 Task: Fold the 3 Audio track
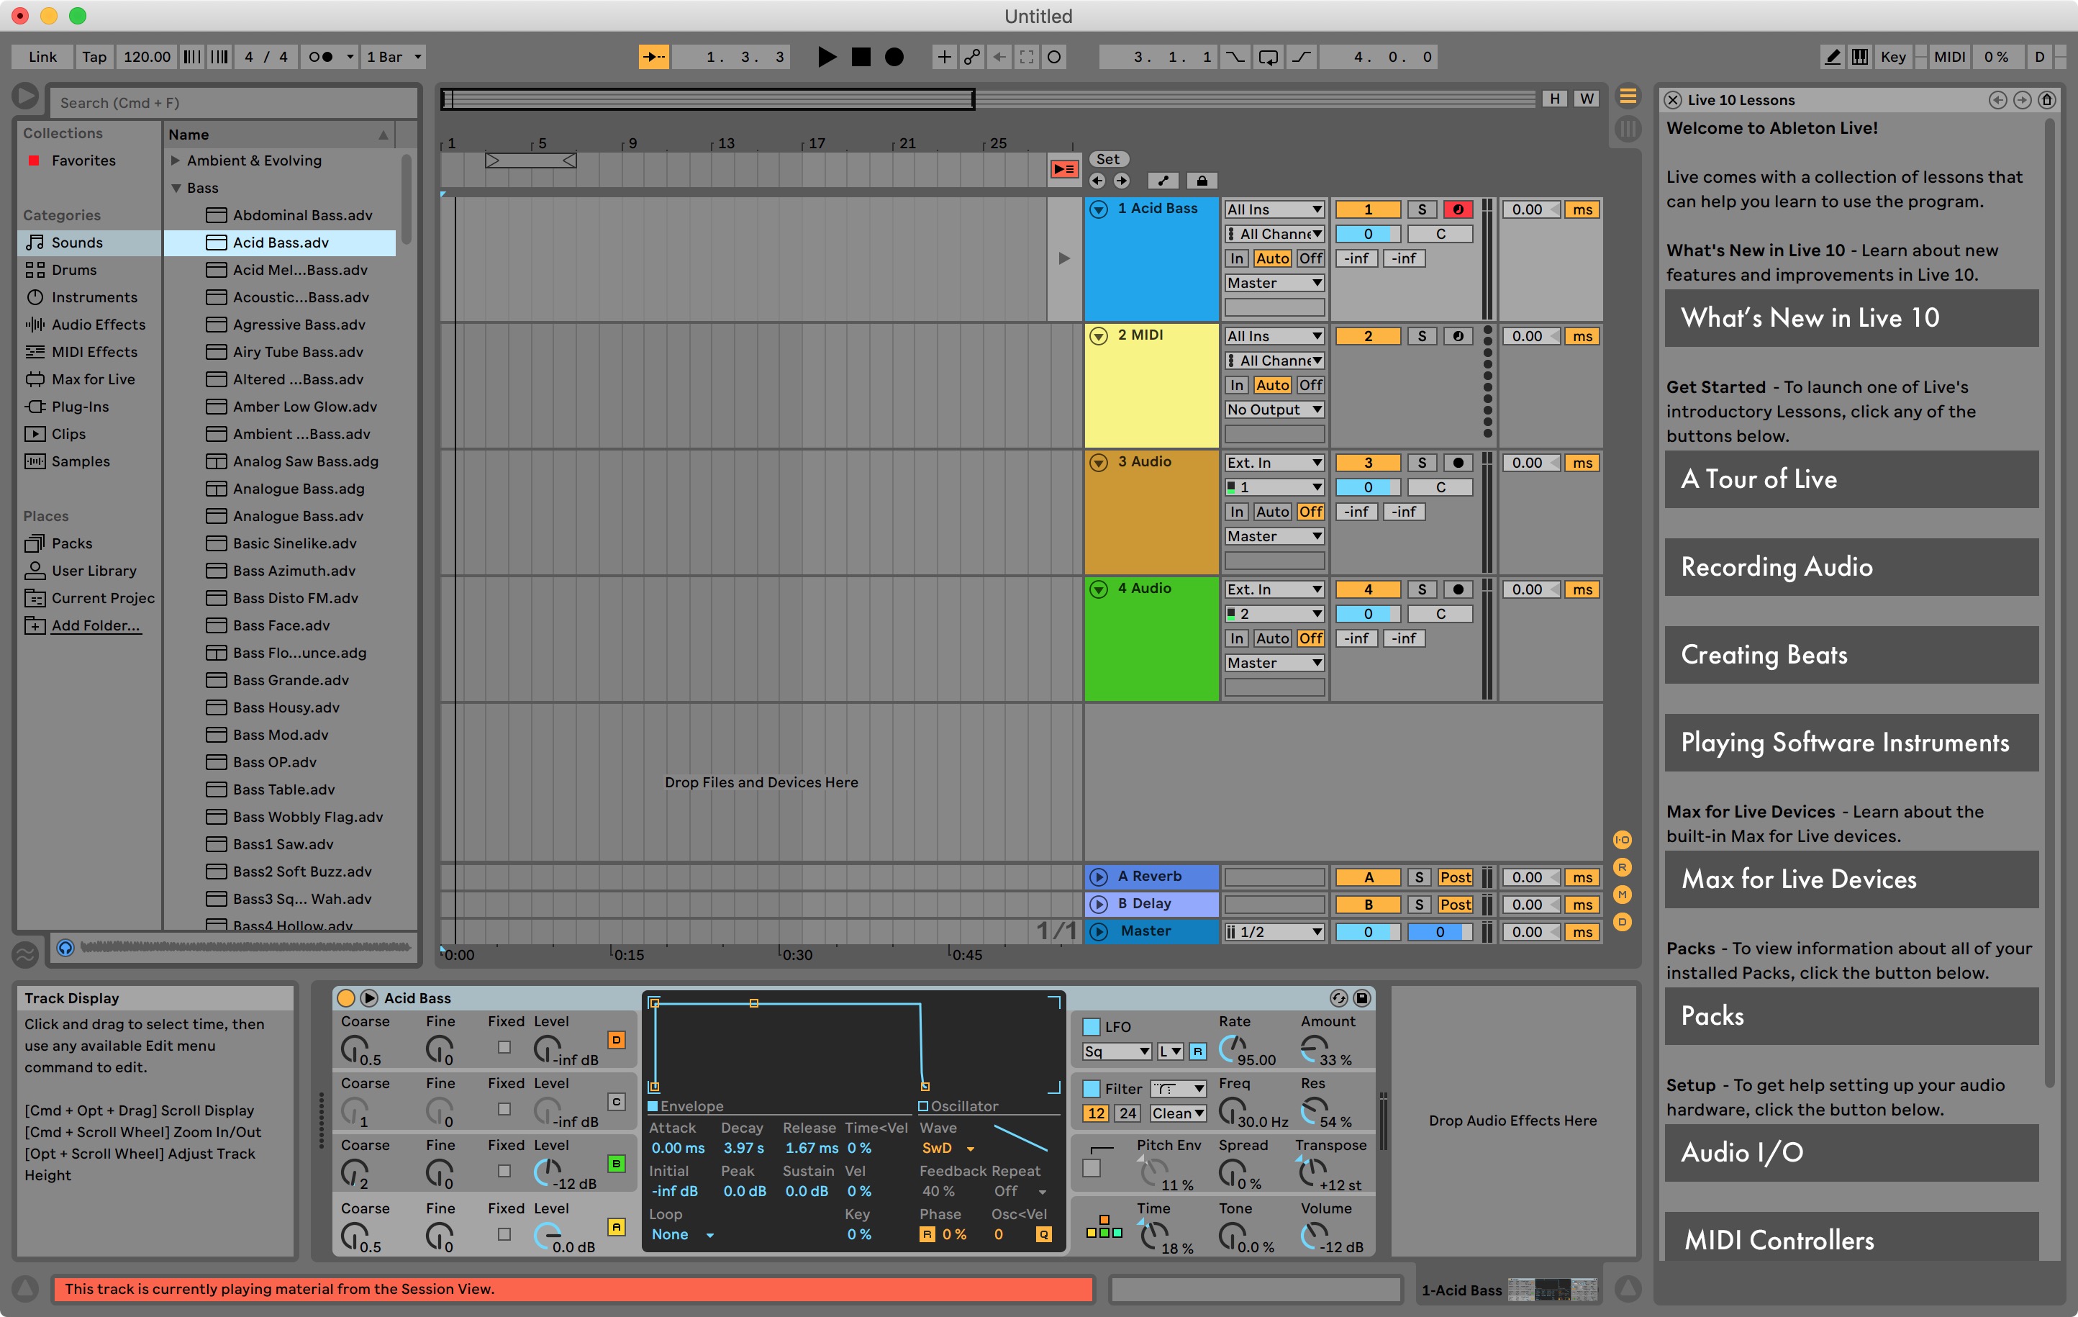(1099, 463)
